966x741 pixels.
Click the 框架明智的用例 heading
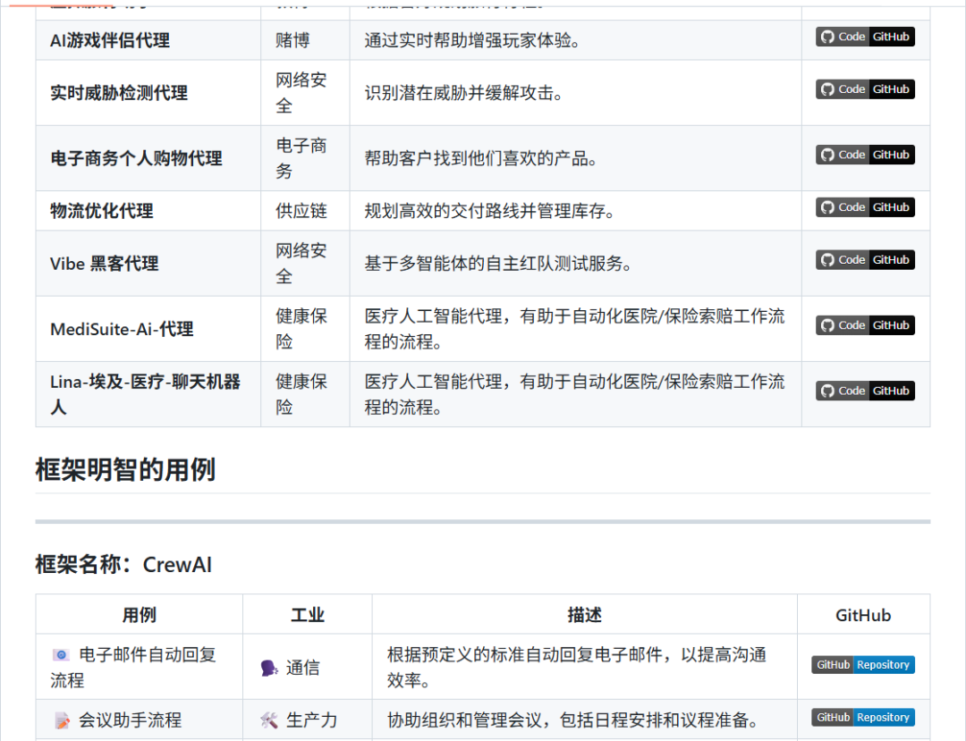[x=126, y=469]
